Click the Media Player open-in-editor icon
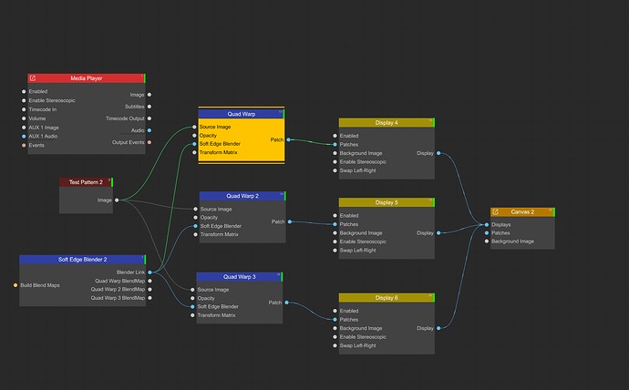Screen dimensions: 629x390 (x=33, y=78)
